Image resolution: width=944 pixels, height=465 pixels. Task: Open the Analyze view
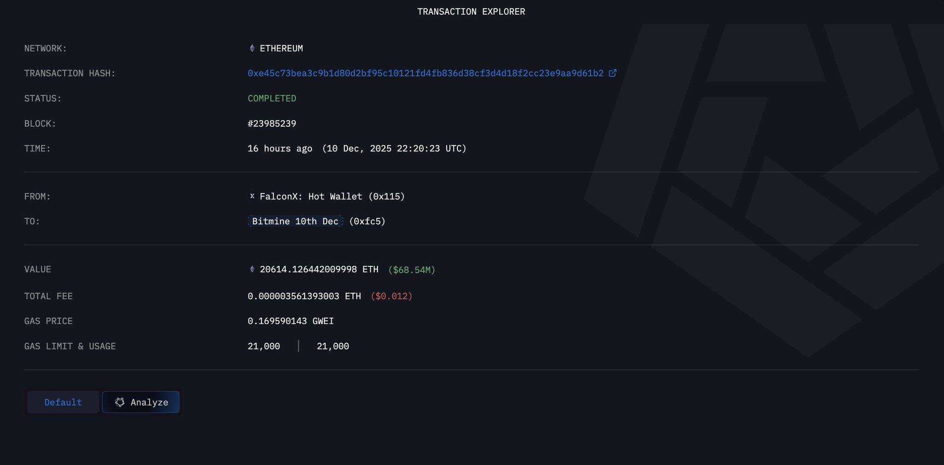(141, 402)
